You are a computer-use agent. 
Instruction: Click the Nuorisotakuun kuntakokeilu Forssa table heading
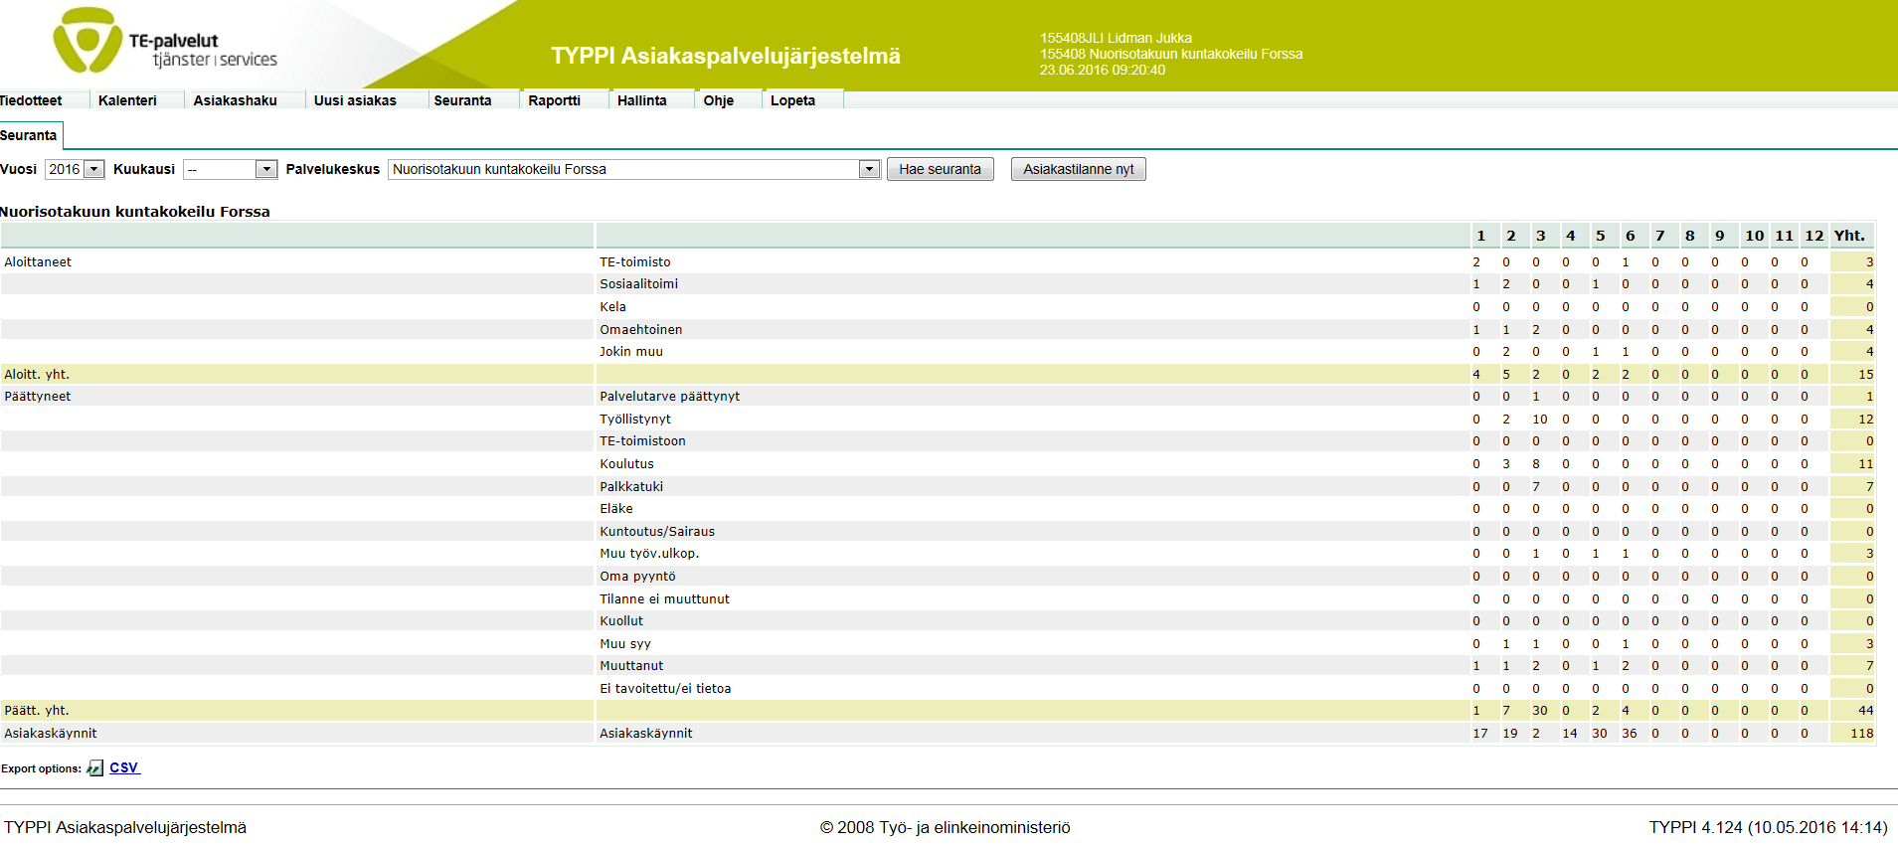(135, 212)
